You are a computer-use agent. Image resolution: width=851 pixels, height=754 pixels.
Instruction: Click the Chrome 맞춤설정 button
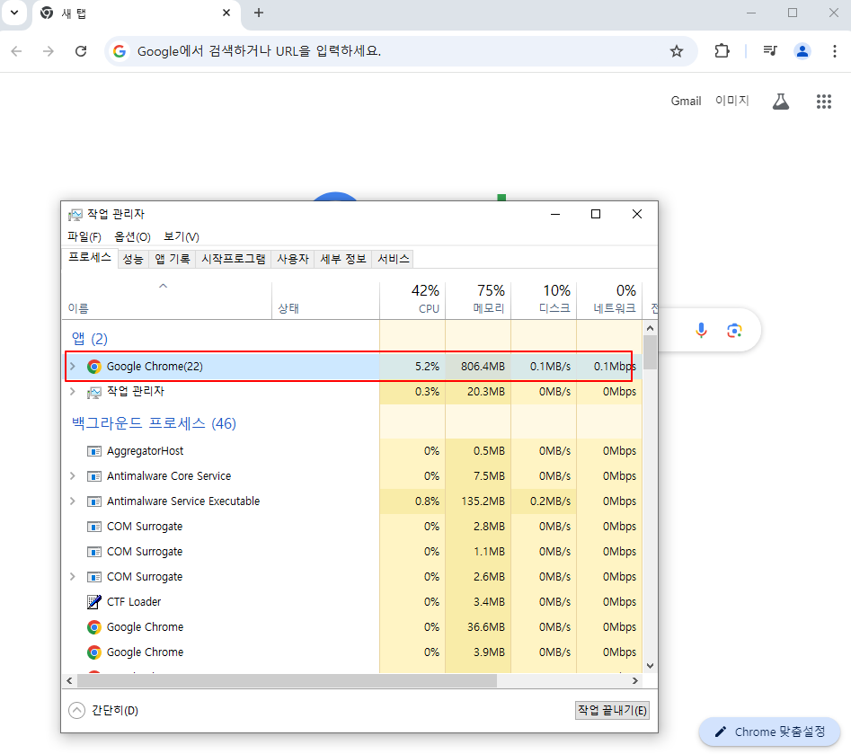pyautogui.click(x=769, y=732)
